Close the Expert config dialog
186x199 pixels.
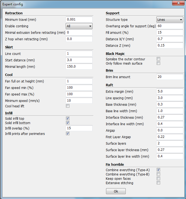tap(178, 3)
